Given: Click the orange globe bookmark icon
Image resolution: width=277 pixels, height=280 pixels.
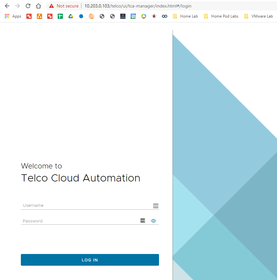Looking at the screenshot, I should pos(92,16).
